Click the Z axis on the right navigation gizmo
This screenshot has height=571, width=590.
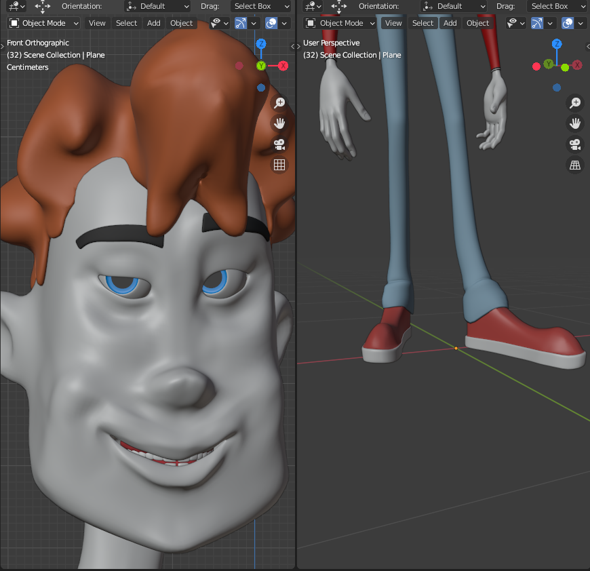556,43
